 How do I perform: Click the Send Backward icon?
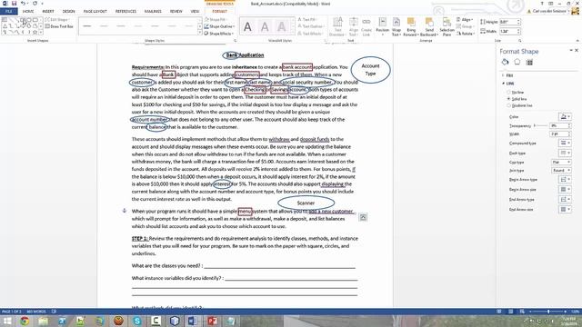pos(429,26)
